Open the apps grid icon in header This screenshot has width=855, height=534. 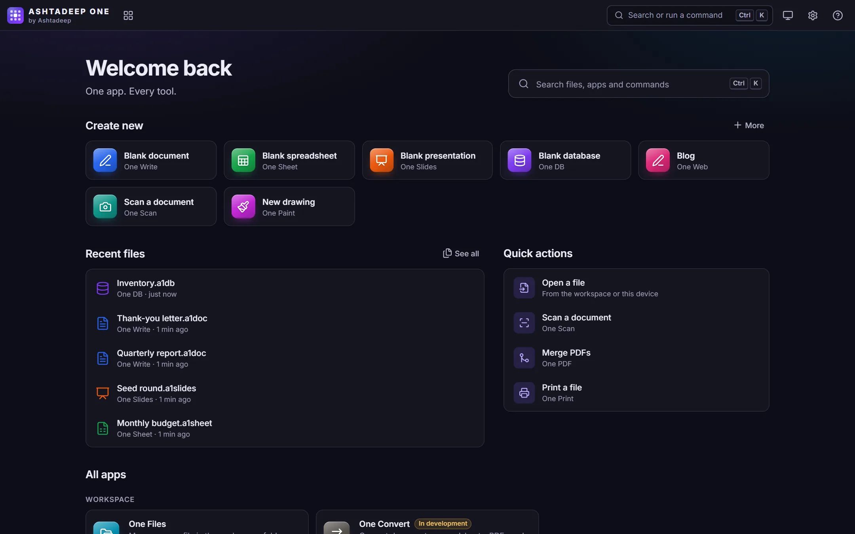pos(128,15)
